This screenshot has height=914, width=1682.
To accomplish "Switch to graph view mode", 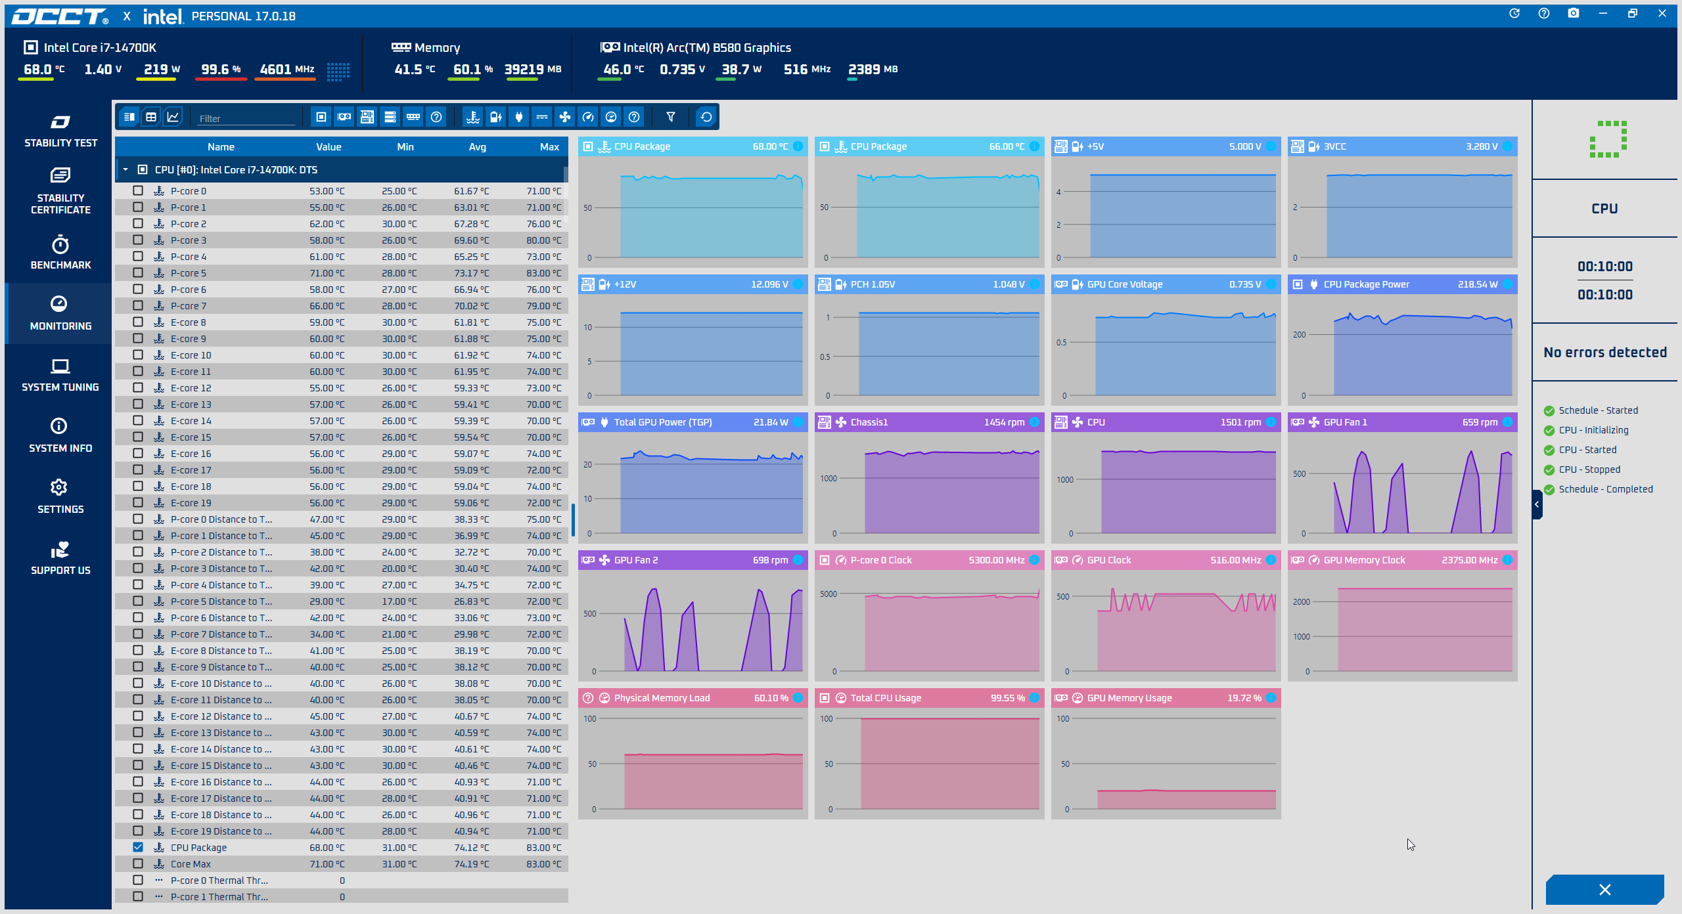I will tap(173, 117).
